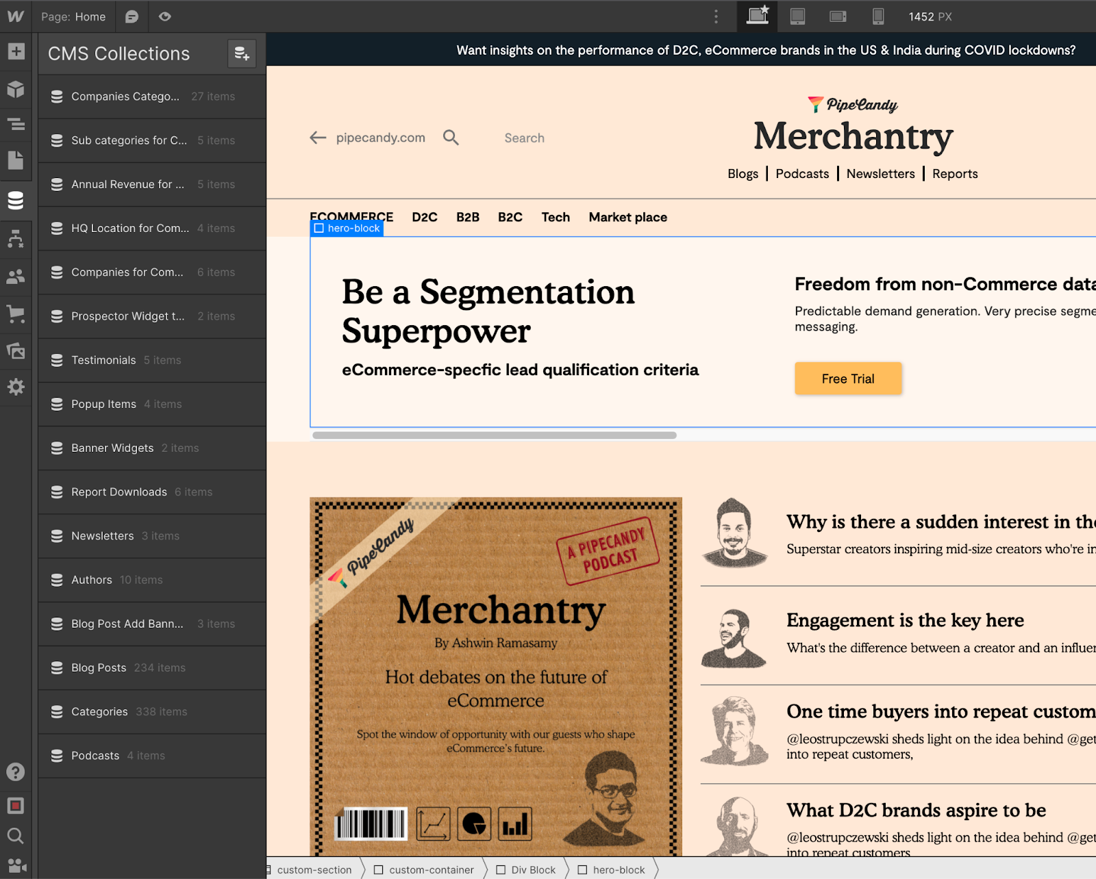Open video tutorials camera icon
Viewport: 1096px width, 879px height.
[17, 866]
